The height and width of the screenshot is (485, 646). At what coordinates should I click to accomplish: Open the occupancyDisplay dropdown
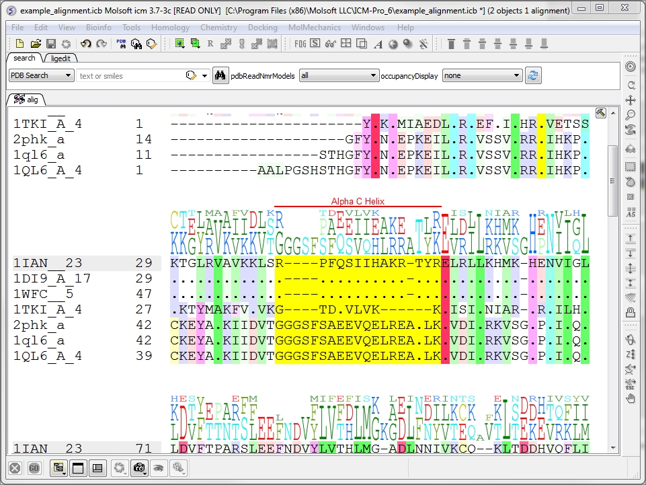pyautogui.click(x=482, y=75)
